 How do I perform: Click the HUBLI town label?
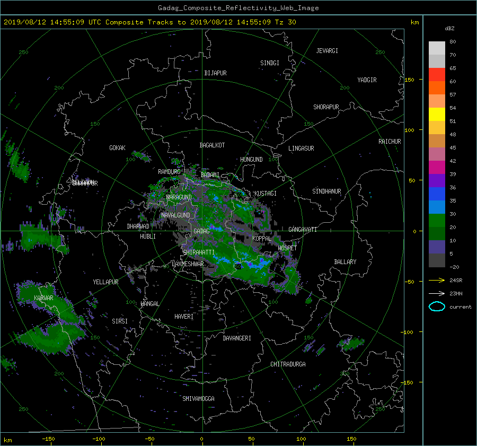click(x=147, y=237)
